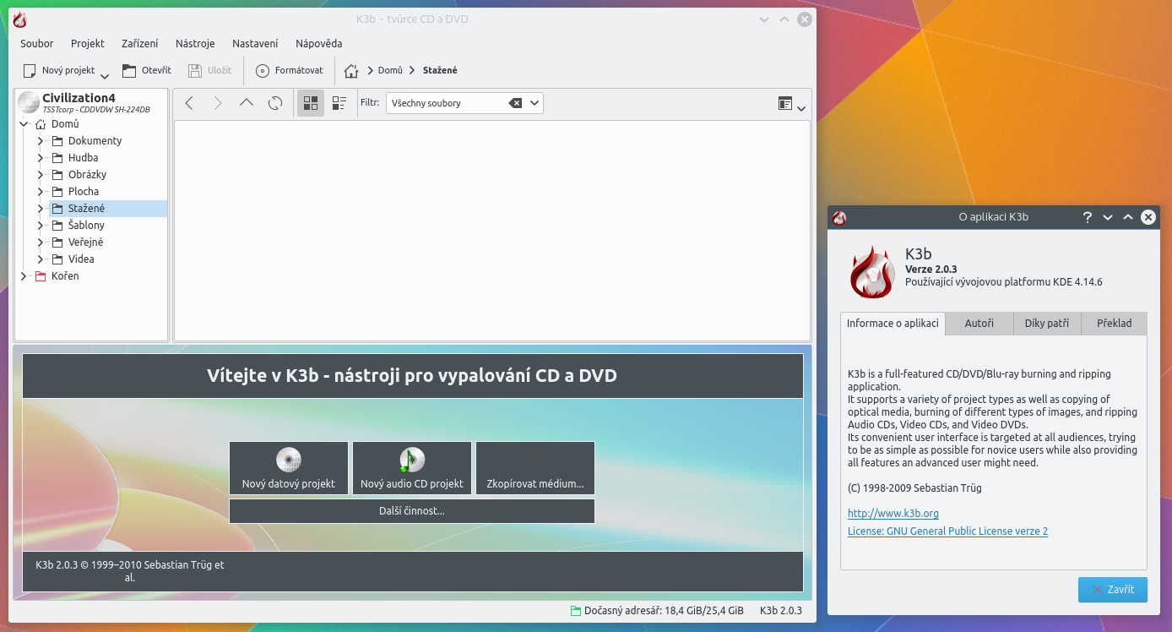Open the Zařízení menu
The width and height of the screenshot is (1172, 632).
tap(140, 44)
